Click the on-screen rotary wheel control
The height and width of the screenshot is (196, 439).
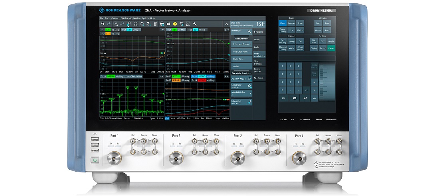click(327, 82)
